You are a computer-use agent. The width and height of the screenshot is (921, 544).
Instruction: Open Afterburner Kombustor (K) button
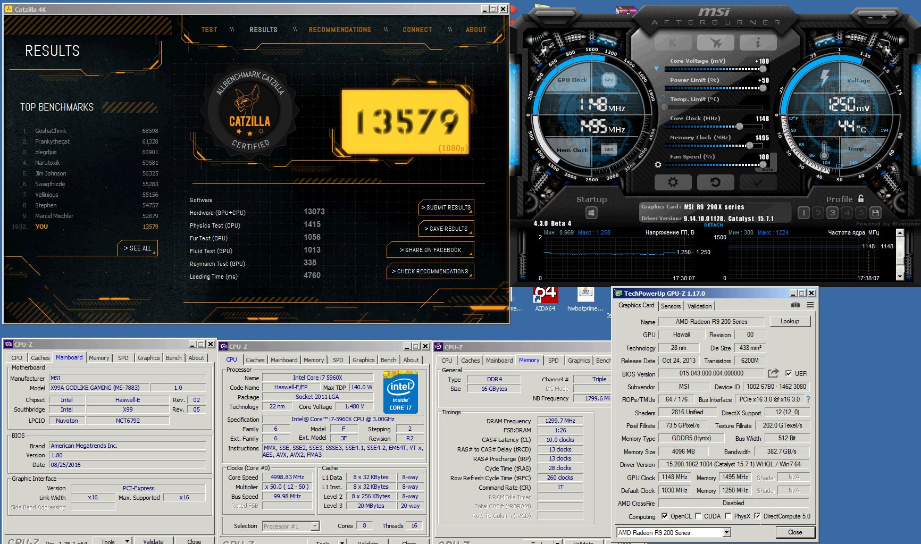point(673,43)
